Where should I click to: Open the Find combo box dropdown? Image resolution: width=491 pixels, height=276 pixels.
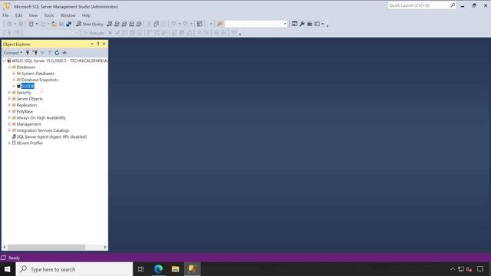pos(285,24)
